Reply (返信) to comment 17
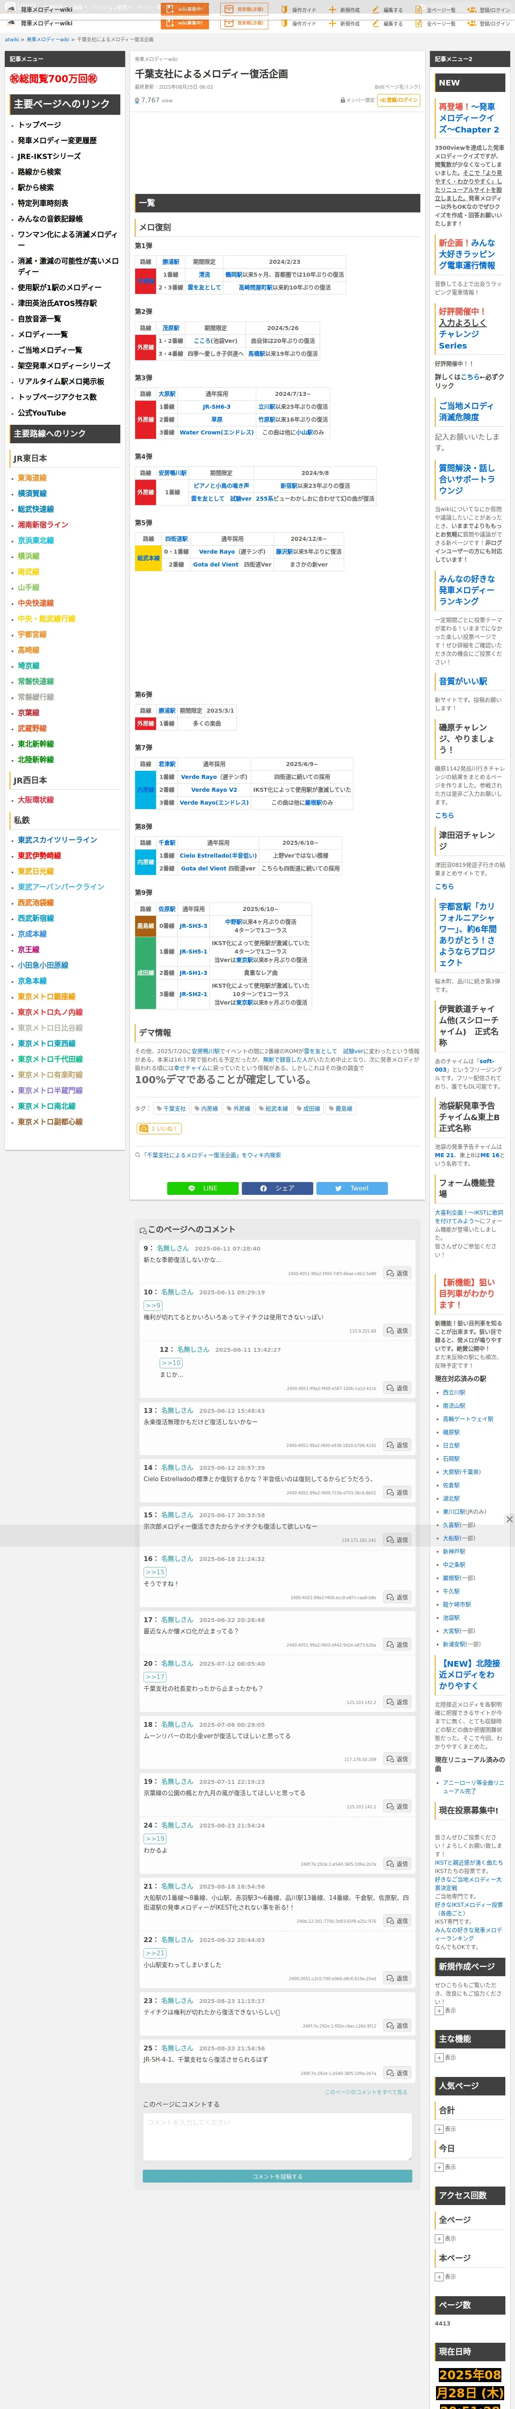 pos(397,1644)
